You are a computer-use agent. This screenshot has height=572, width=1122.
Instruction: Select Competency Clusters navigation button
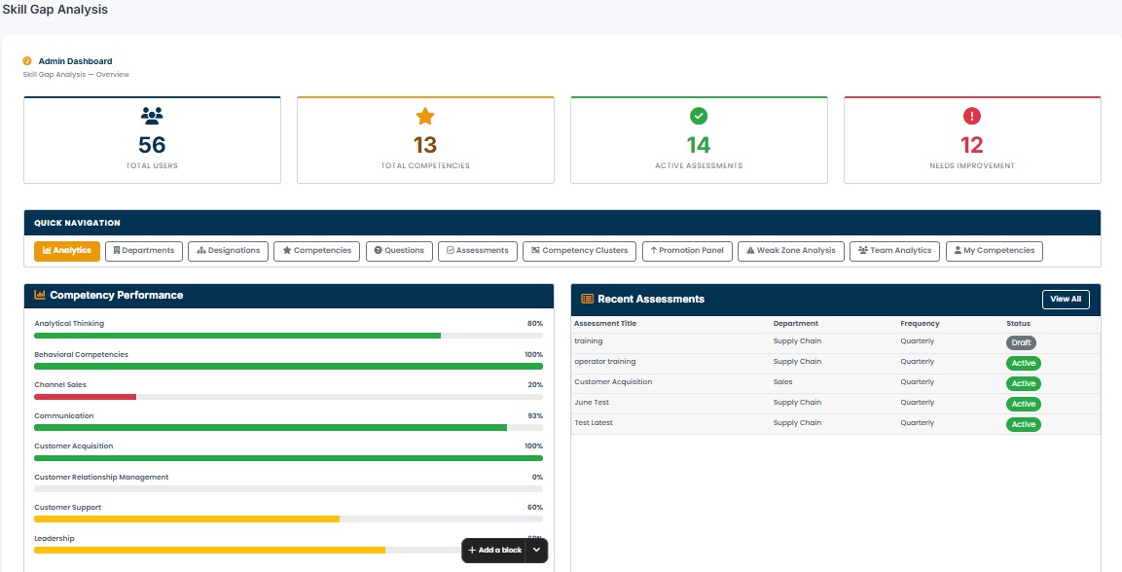[x=580, y=251]
